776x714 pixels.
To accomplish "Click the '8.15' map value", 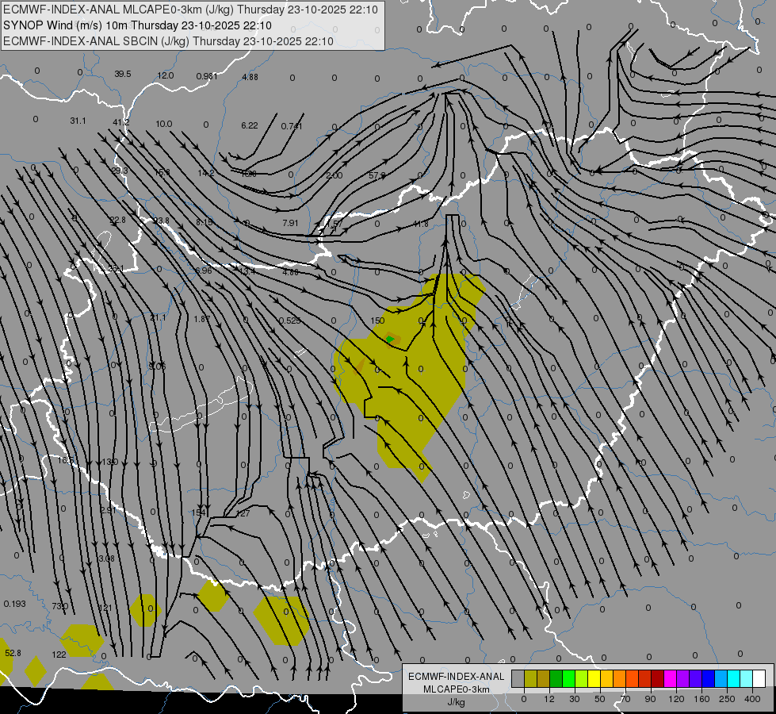I will coord(205,222).
